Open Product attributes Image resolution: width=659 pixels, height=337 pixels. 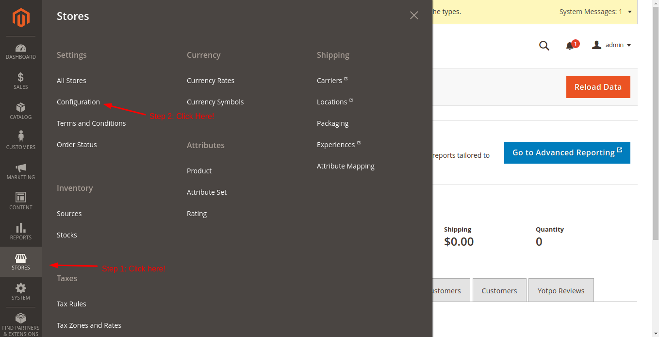[x=199, y=171]
